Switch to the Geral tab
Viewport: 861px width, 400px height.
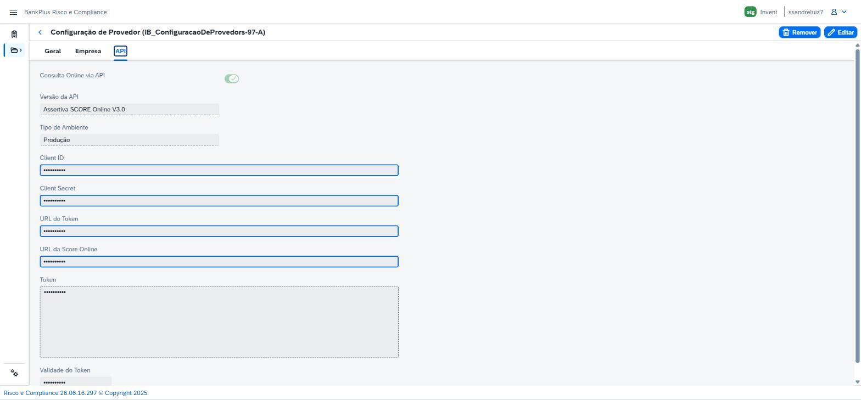[x=53, y=51]
